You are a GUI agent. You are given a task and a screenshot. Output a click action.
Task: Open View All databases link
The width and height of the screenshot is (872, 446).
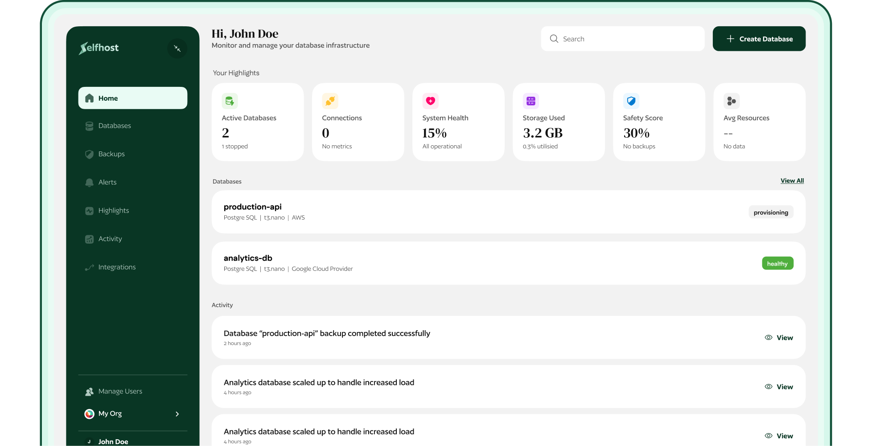tap(792, 180)
